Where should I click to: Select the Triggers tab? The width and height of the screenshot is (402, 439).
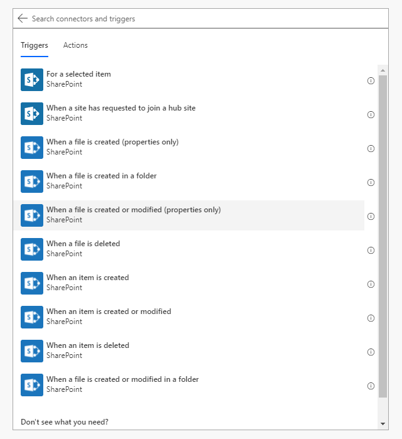pyautogui.click(x=34, y=45)
